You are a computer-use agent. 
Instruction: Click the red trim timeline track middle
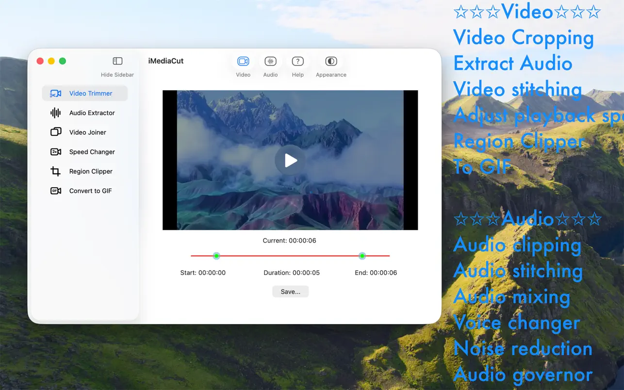[x=290, y=256]
